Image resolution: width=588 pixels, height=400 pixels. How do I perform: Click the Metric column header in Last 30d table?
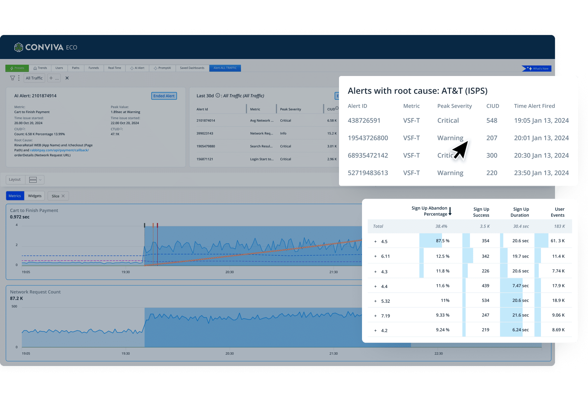click(255, 109)
